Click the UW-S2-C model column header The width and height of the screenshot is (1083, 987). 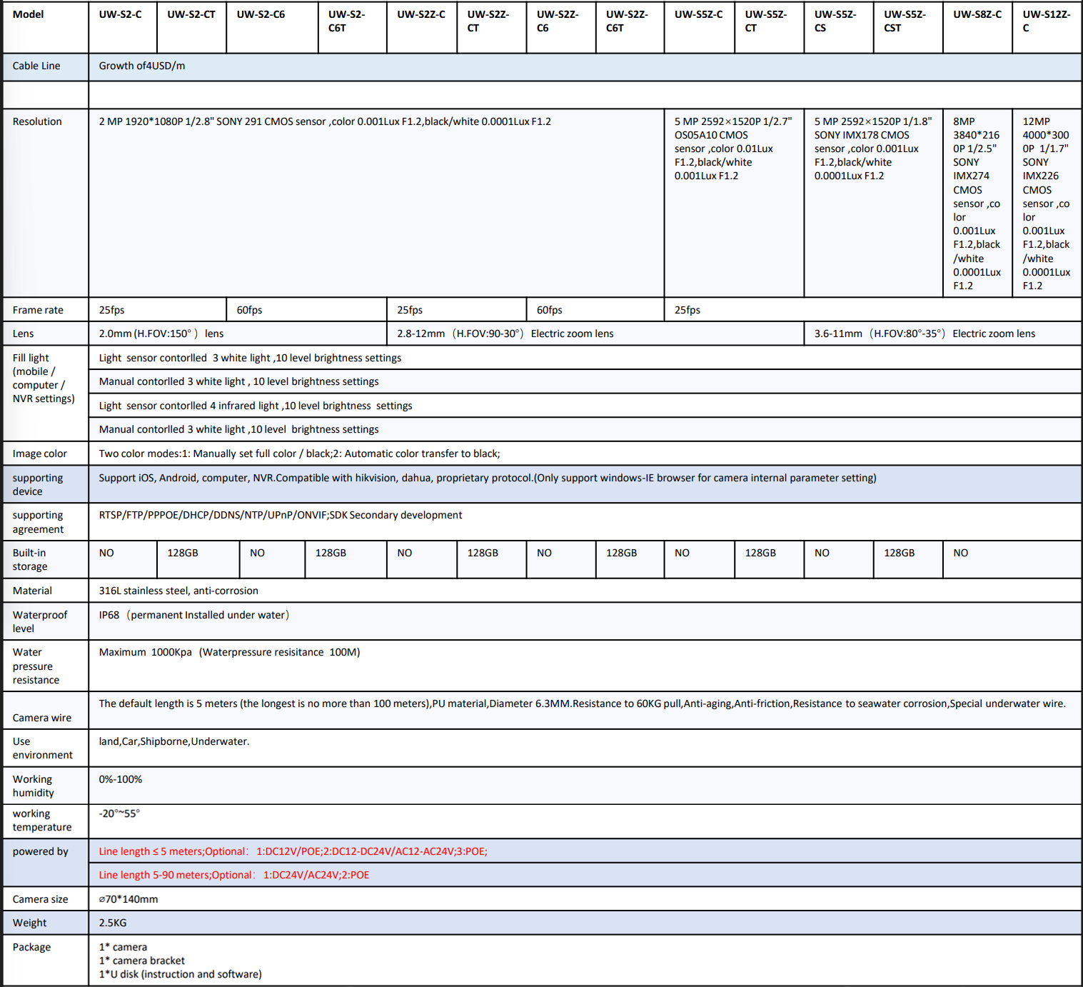click(x=120, y=14)
